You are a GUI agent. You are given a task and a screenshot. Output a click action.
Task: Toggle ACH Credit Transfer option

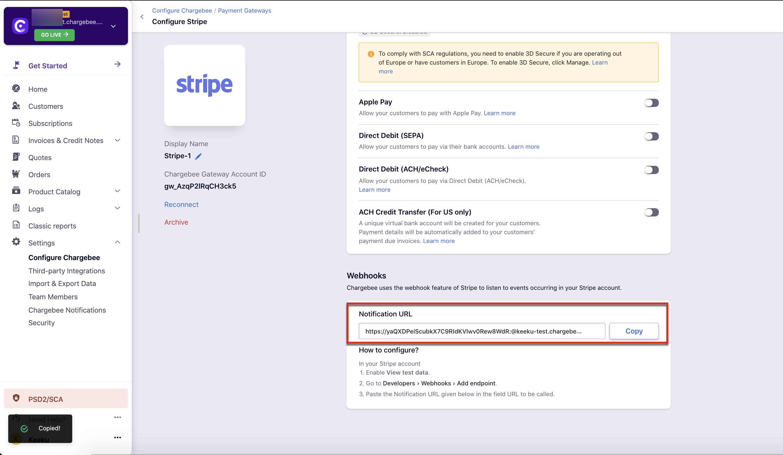click(x=651, y=212)
